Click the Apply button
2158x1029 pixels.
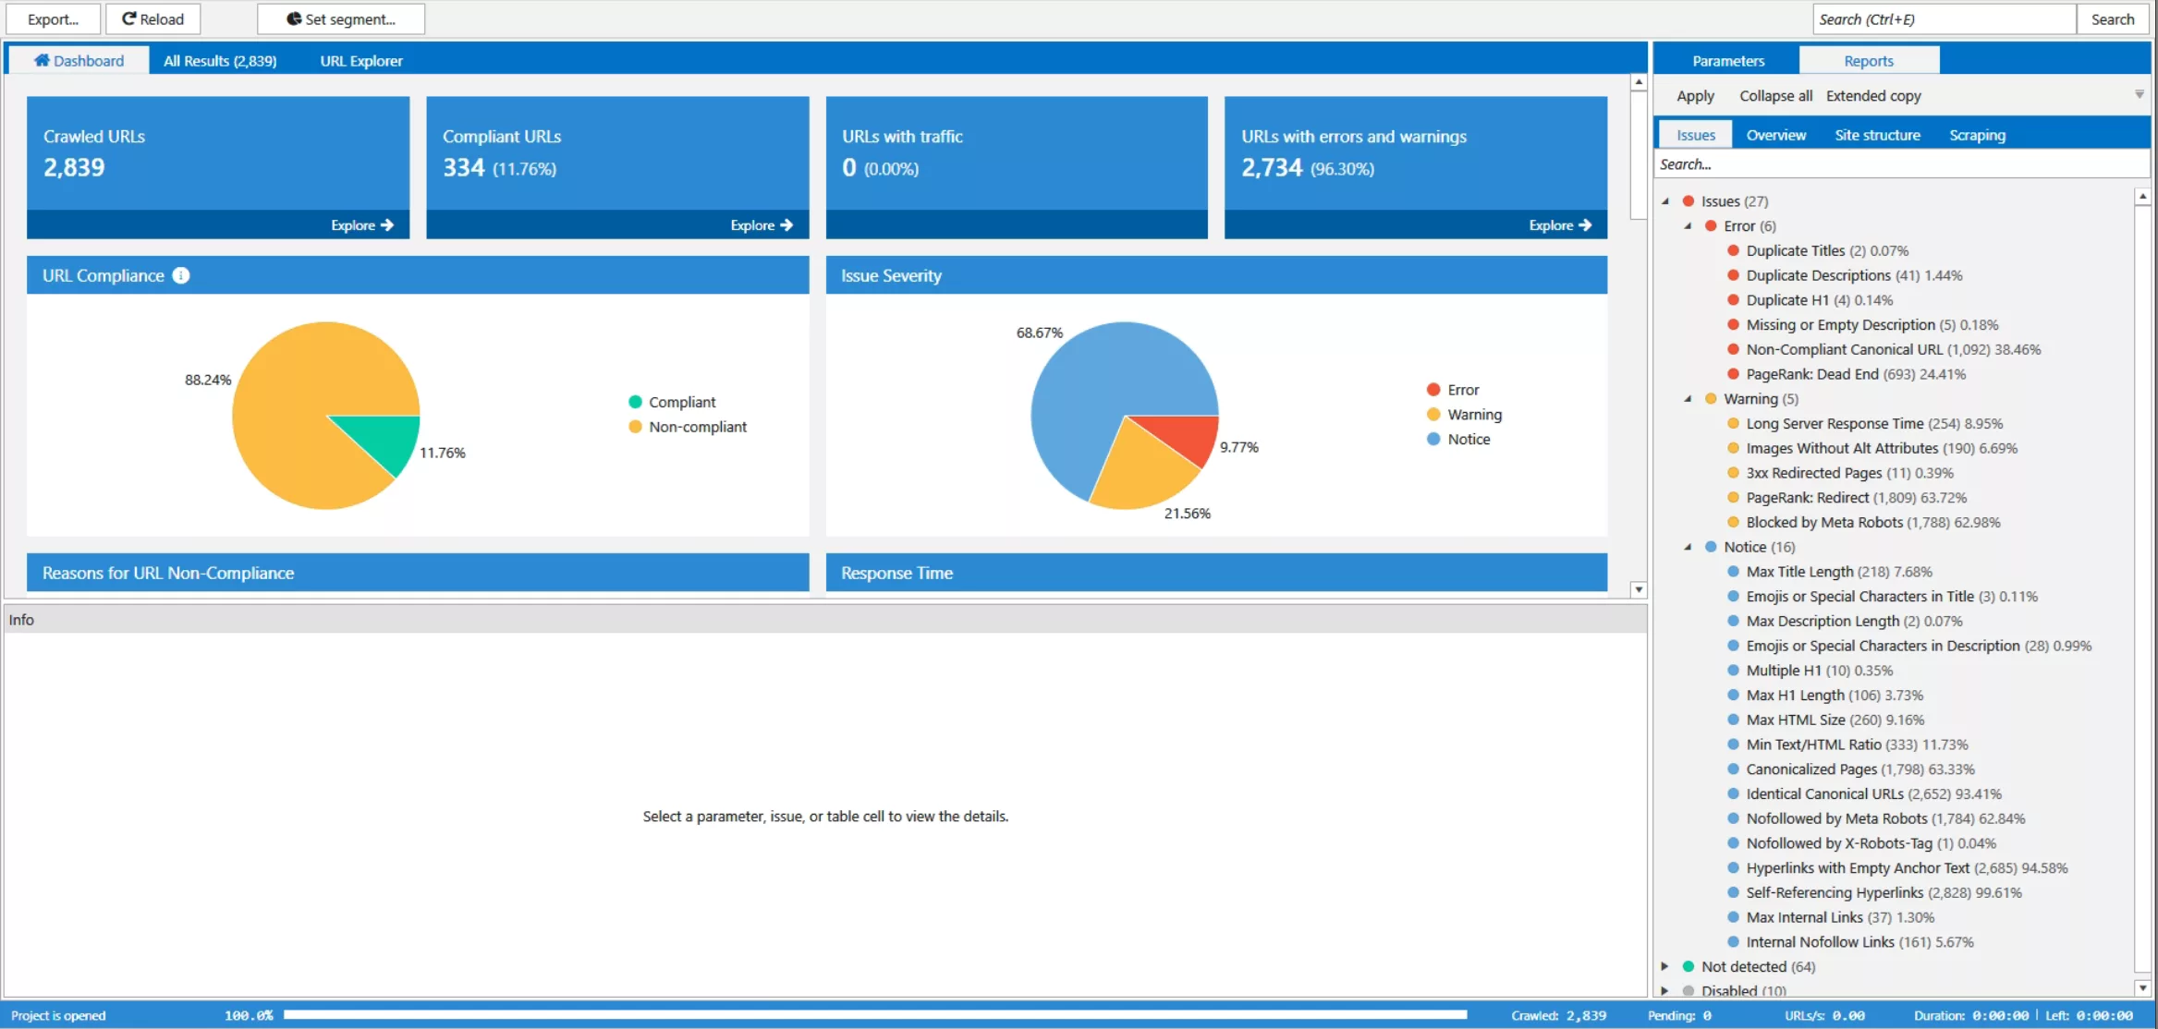click(1695, 96)
